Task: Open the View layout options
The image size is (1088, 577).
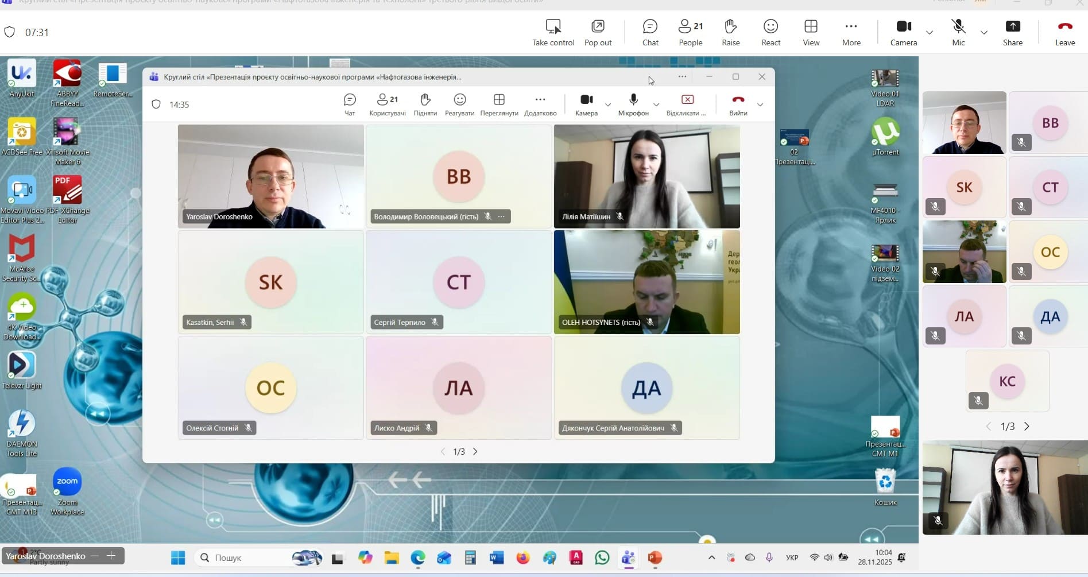Action: [811, 32]
